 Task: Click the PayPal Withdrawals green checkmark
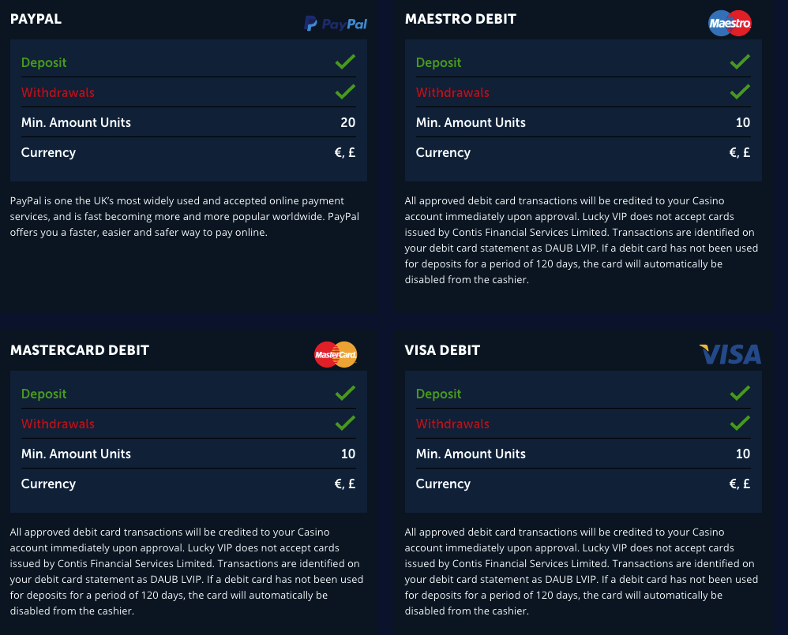[x=345, y=92]
